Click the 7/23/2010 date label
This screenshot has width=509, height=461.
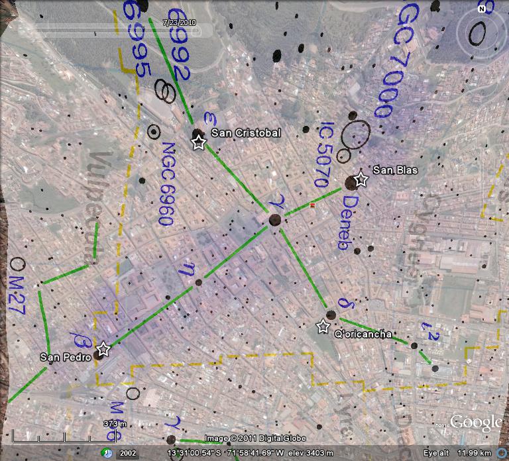(x=182, y=22)
